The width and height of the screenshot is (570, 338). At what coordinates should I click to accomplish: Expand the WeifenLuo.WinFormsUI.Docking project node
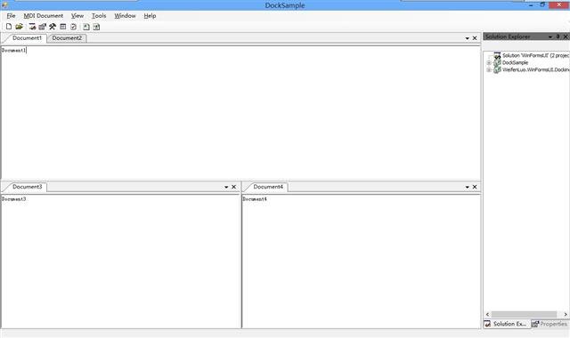click(489, 69)
